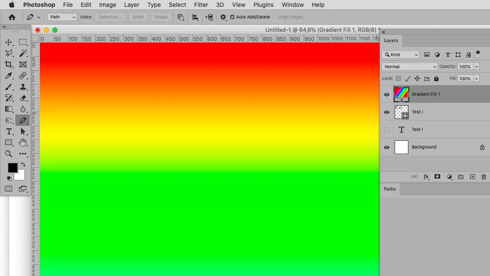The image size is (490, 276).
Task: Select the Move tool
Action: click(9, 42)
